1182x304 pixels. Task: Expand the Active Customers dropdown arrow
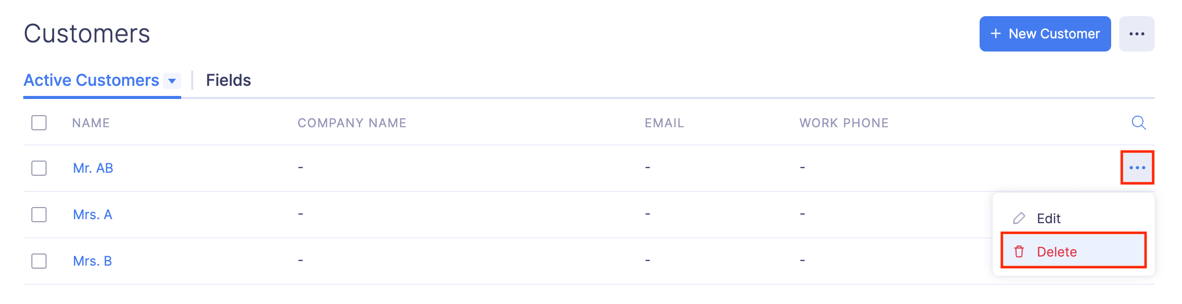point(172,81)
